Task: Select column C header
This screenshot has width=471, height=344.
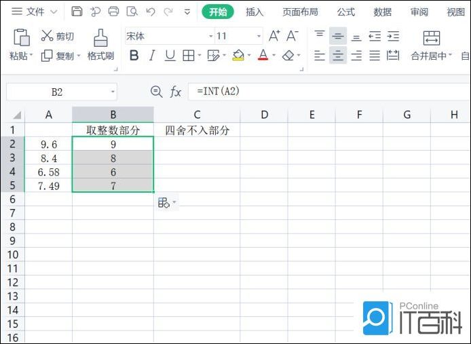Action: [x=197, y=115]
